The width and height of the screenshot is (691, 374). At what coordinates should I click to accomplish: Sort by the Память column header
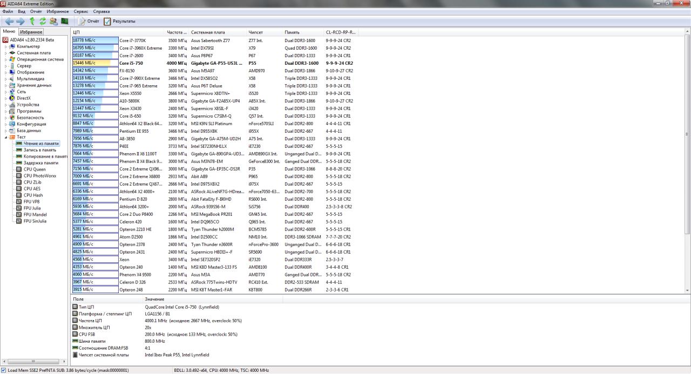click(303, 32)
